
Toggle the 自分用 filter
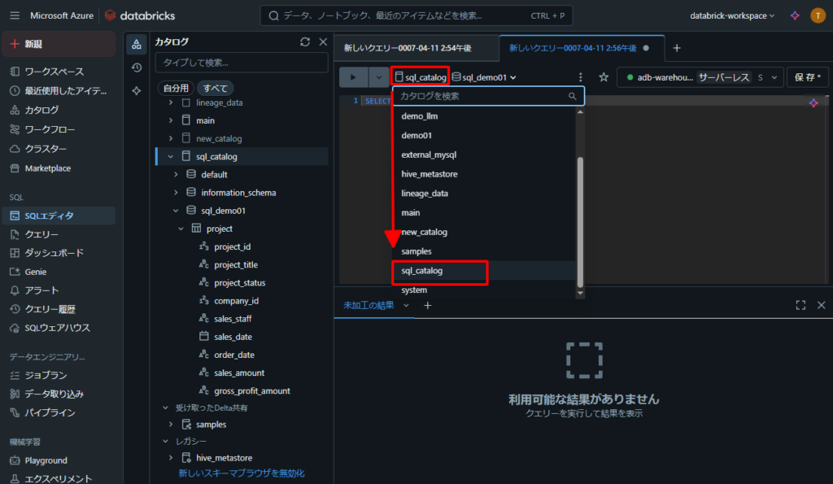click(176, 88)
